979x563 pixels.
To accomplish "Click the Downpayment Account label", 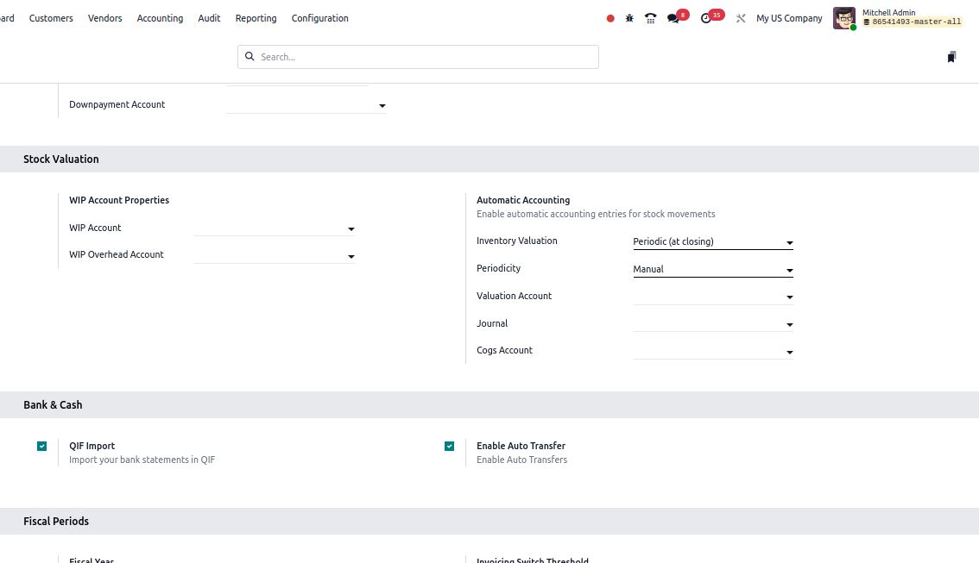I will click(x=117, y=104).
